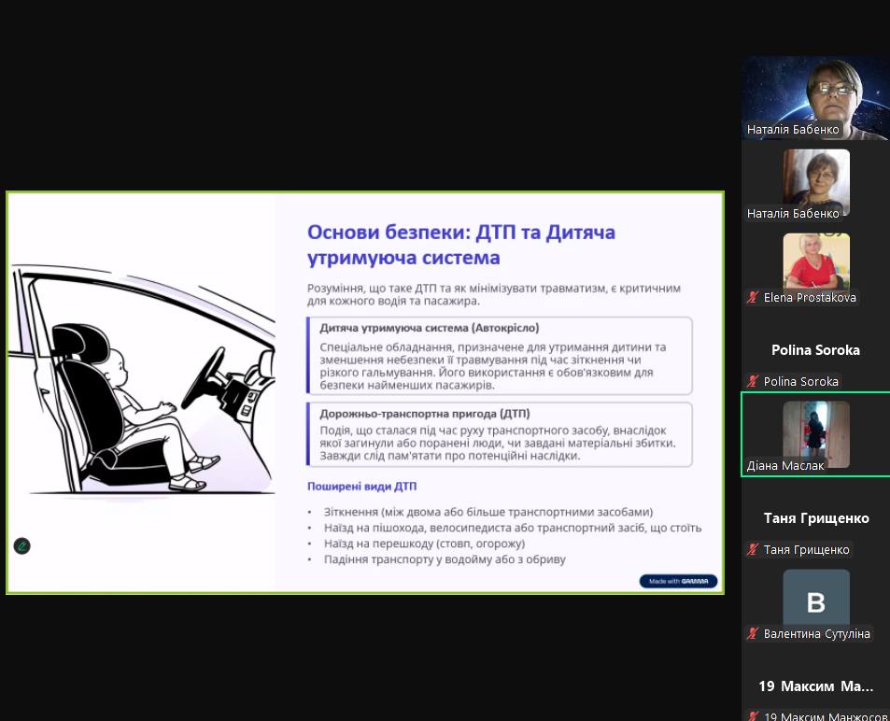Click the green annotation pencil icon
890x721 pixels.
coord(21,546)
